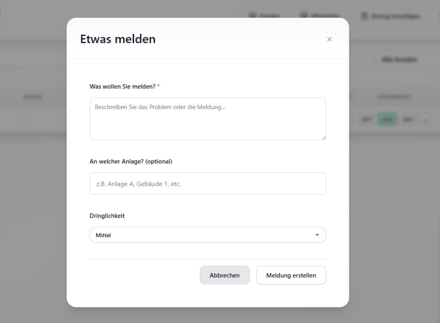Click the ellipsis button after the row badges
This screenshot has height=323, width=440.
tap(425, 120)
